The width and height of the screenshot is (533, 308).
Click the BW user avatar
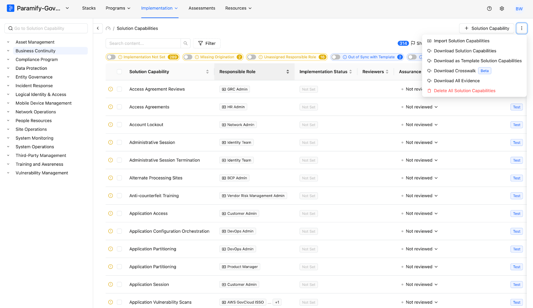[519, 9]
